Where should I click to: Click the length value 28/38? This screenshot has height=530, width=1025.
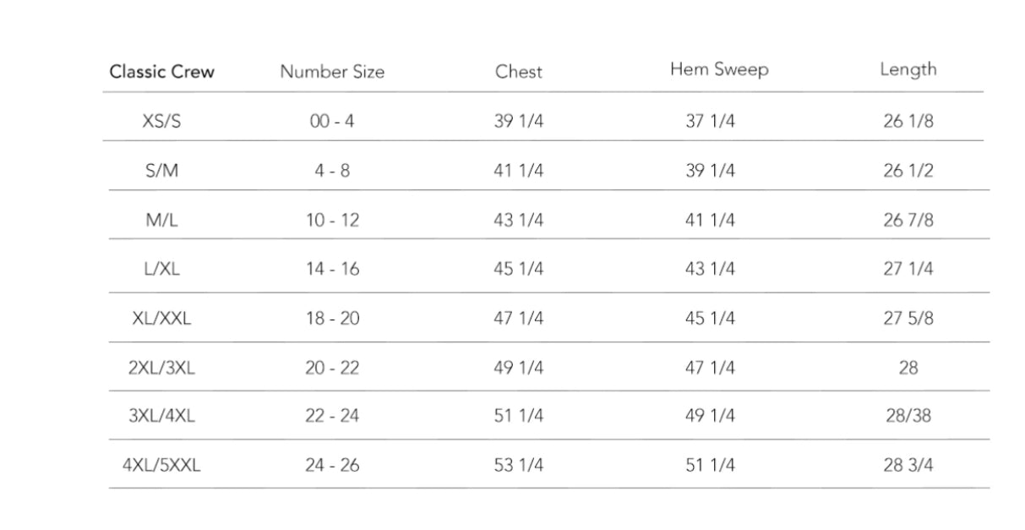(x=908, y=416)
